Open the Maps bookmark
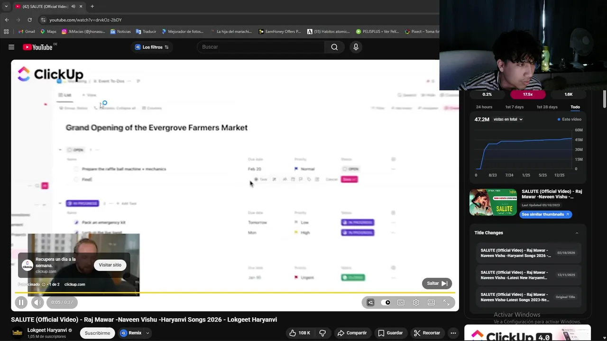 click(x=48, y=32)
